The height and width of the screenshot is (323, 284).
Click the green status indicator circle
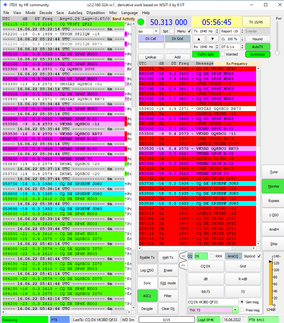tap(141, 22)
